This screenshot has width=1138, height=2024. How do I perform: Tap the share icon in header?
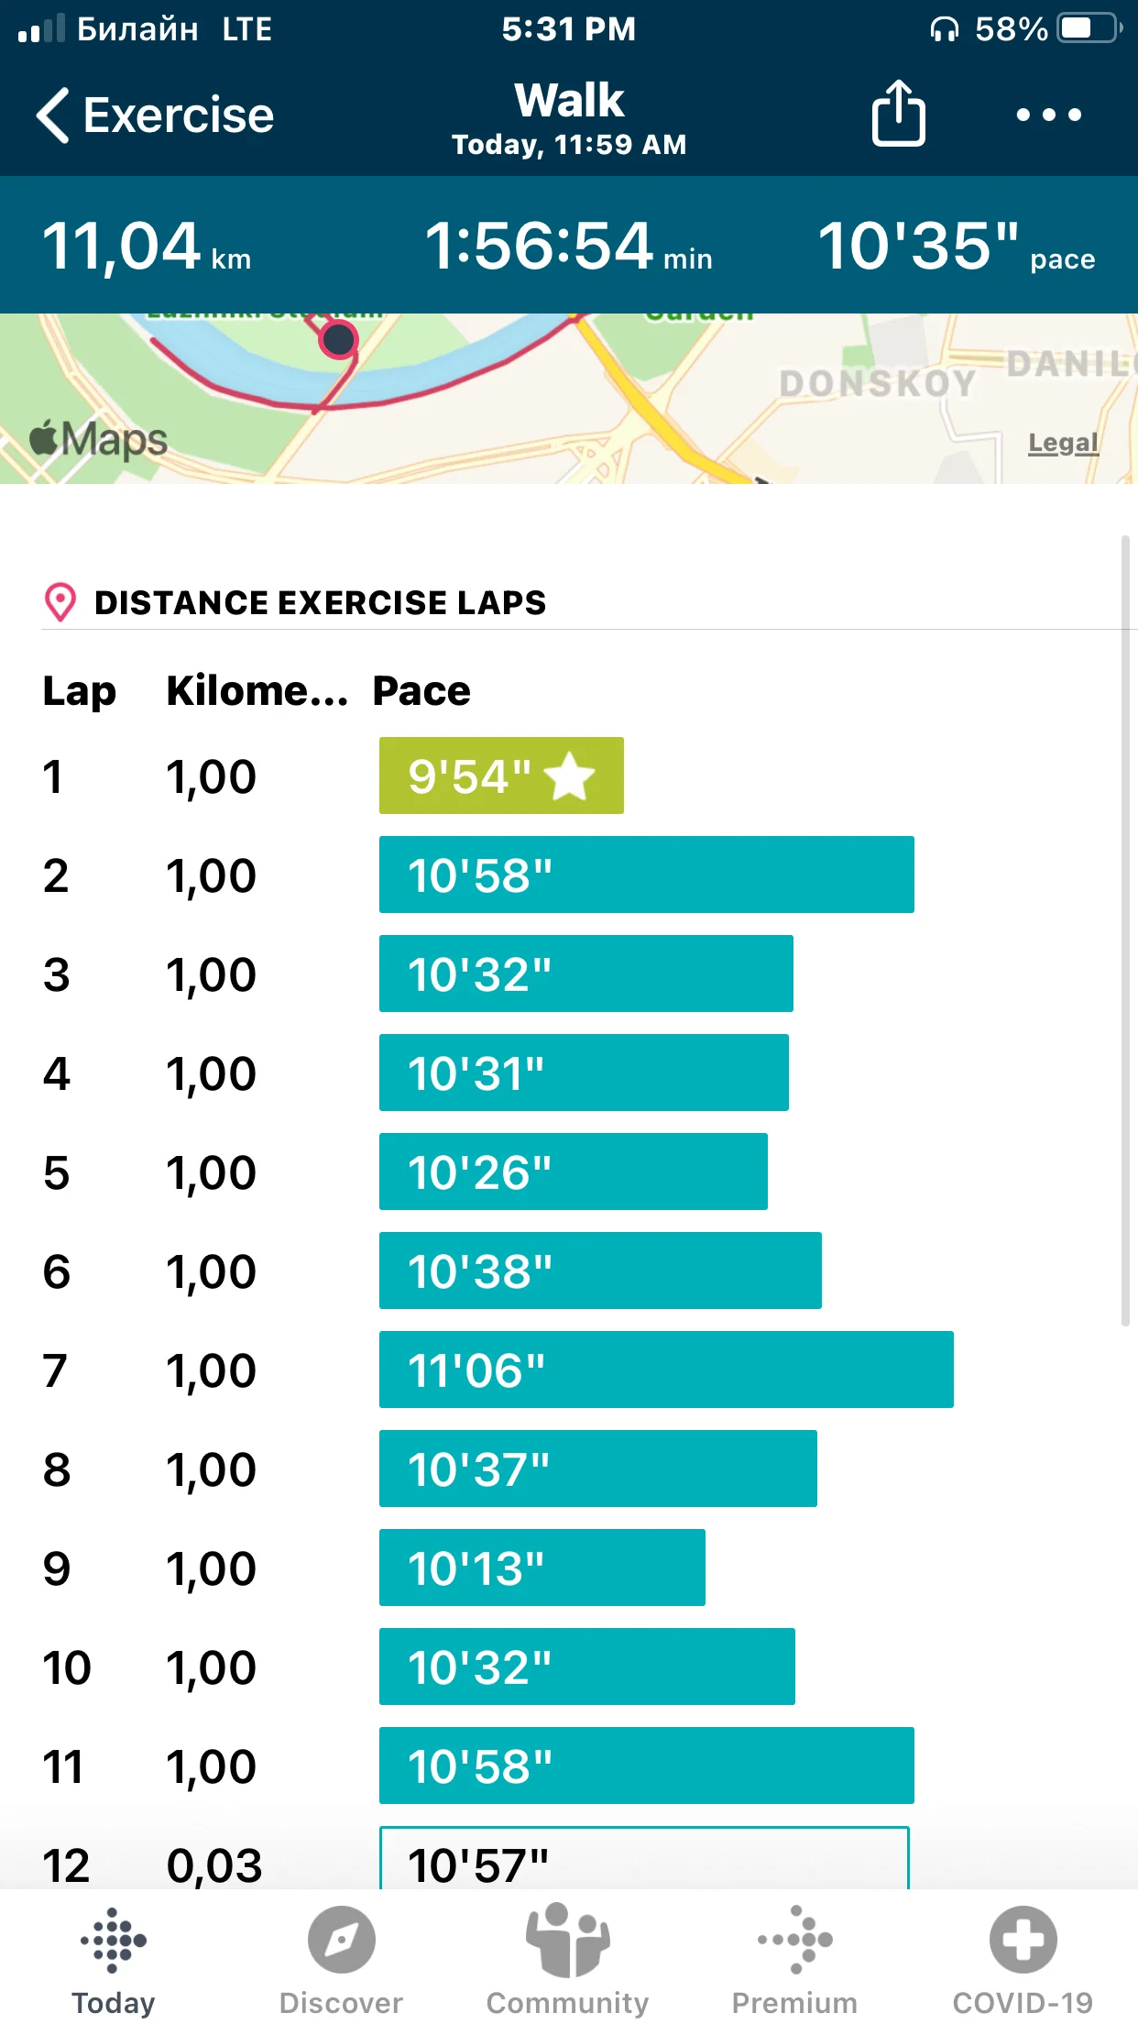click(x=898, y=114)
